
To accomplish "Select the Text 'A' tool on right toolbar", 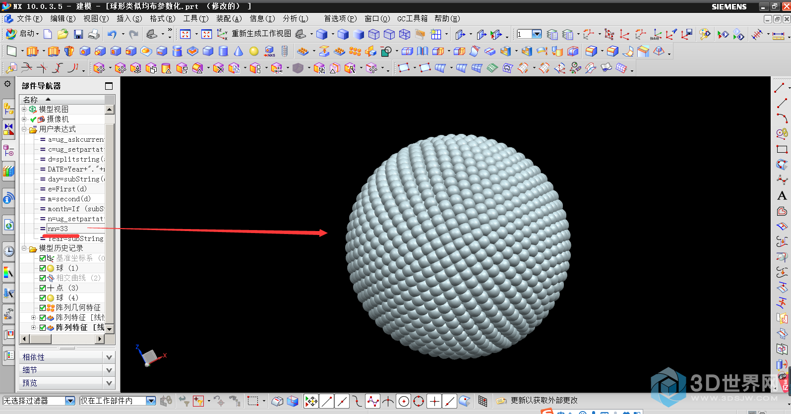I will pyautogui.click(x=782, y=196).
